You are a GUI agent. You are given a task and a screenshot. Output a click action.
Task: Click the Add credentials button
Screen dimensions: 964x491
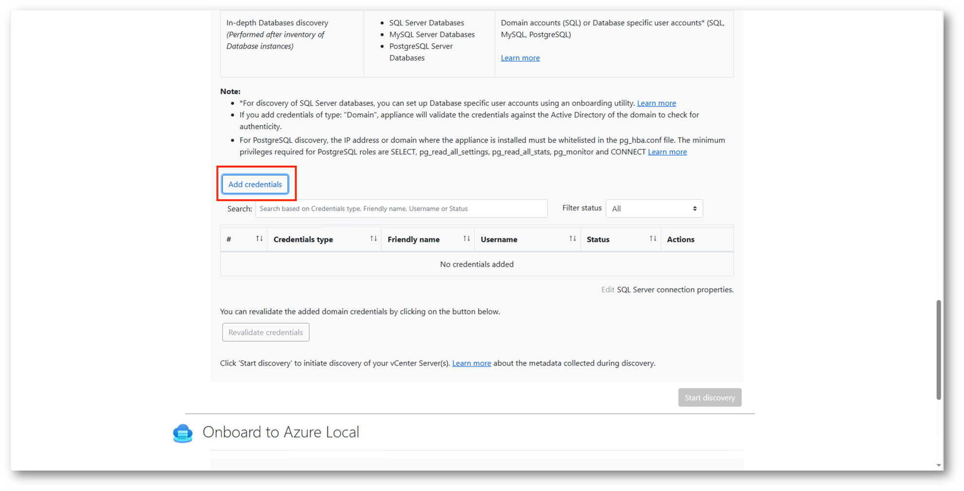click(255, 184)
